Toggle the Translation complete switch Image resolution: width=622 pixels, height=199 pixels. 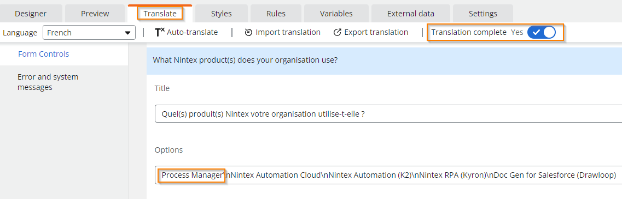tap(542, 33)
